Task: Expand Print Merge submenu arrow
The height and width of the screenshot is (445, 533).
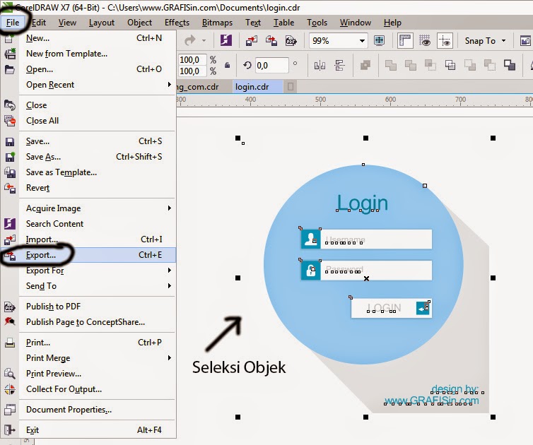Action: [169, 357]
